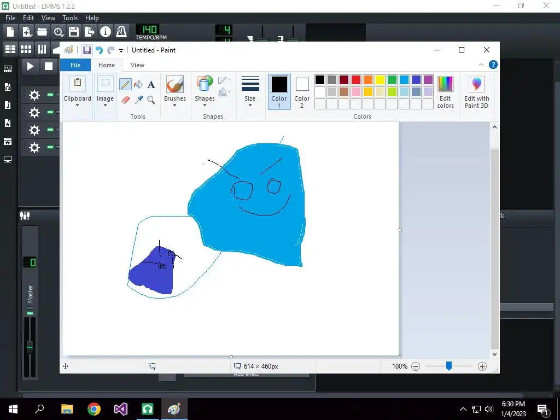
Task: Open My Samples sidebar icon in LMMS
Action: (x=8, y=105)
